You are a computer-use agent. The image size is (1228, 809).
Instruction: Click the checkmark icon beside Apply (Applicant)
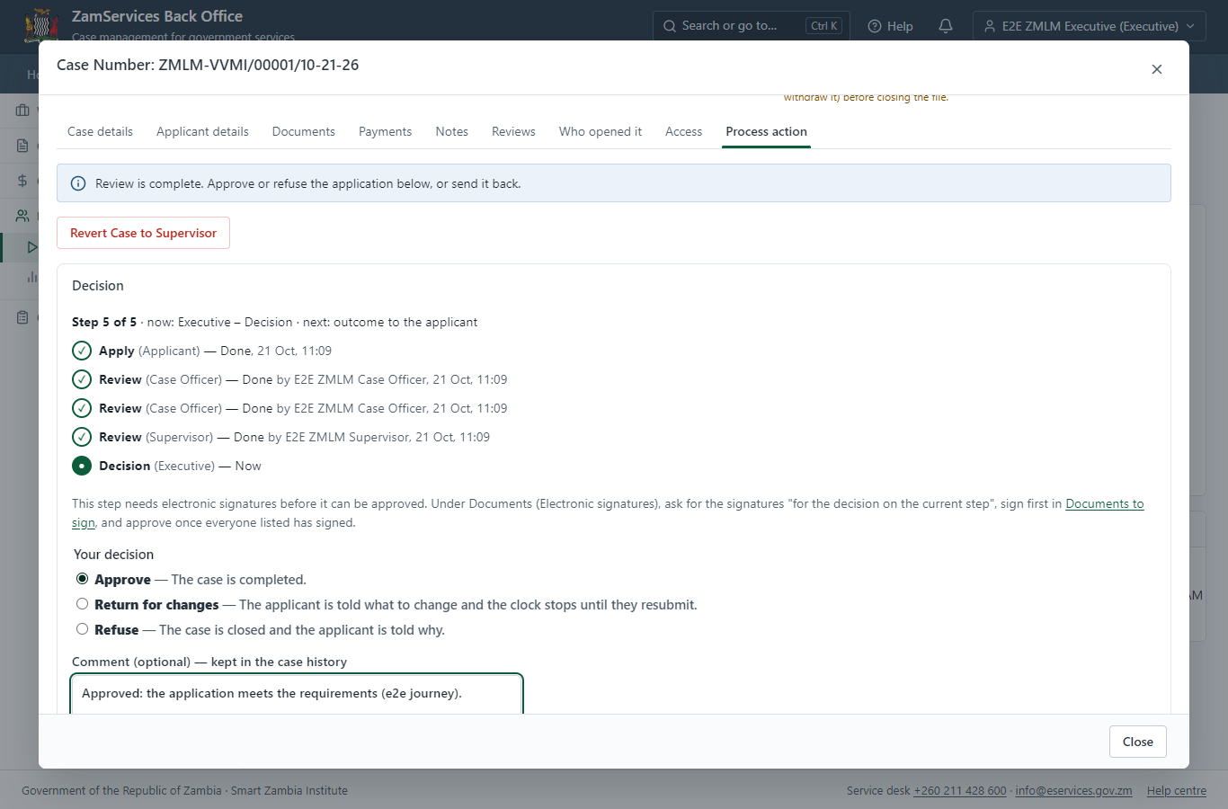point(82,351)
